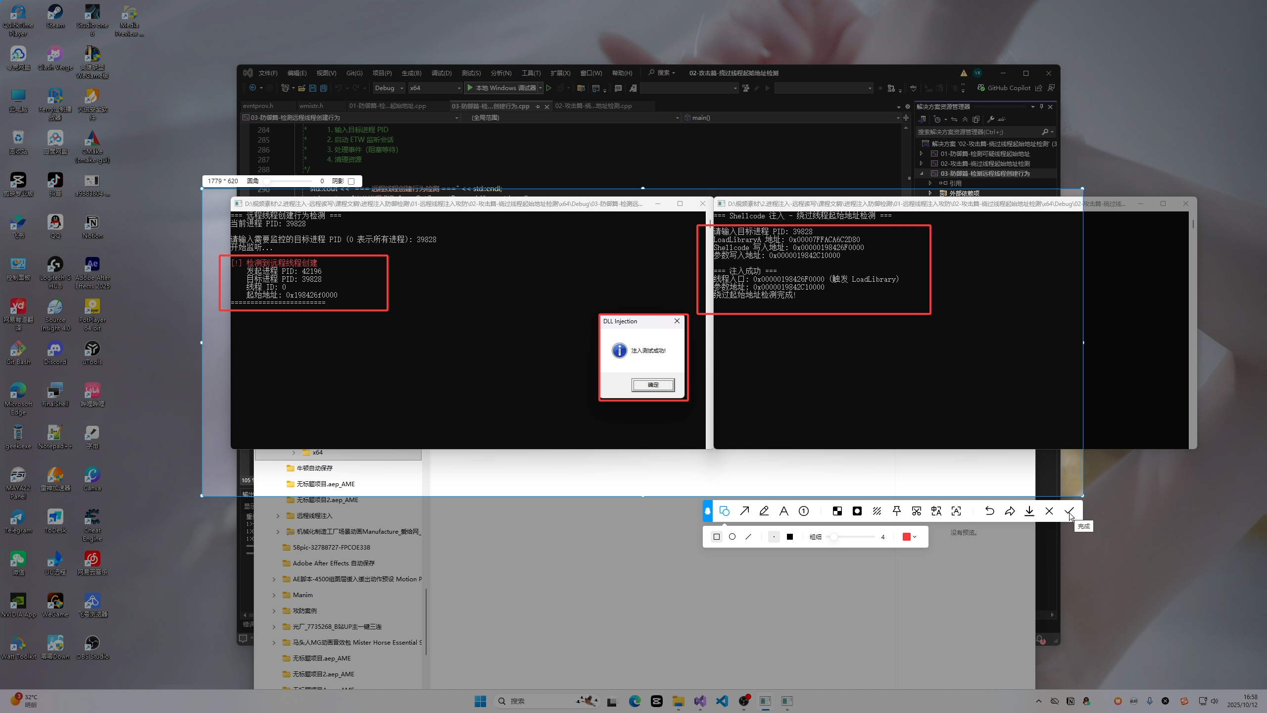1267x713 pixels.
Task: Select the mosaic blur tool
Action: coord(837,511)
